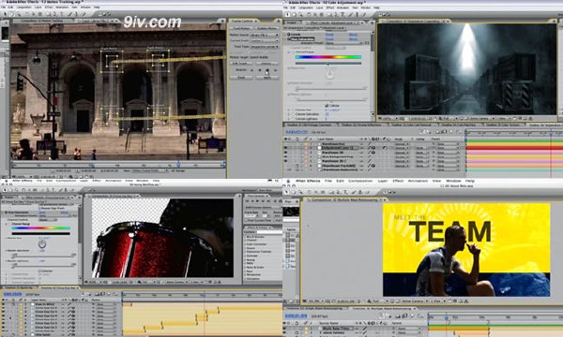Hide Adjustment Layer in warehouse timeline
Image resolution: width=563 pixels, height=337 pixels.
coord(285,148)
